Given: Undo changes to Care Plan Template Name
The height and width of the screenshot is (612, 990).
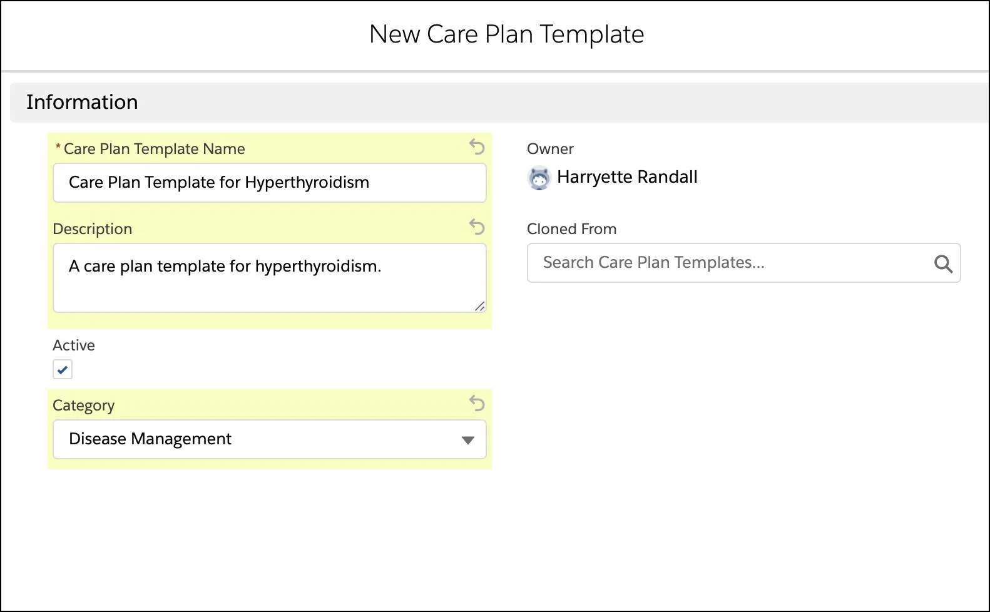Looking at the screenshot, I should pyautogui.click(x=477, y=146).
